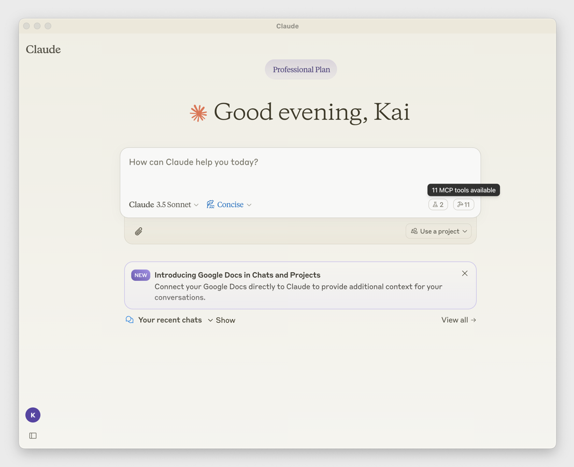Open the K user avatar menu

[x=33, y=415]
